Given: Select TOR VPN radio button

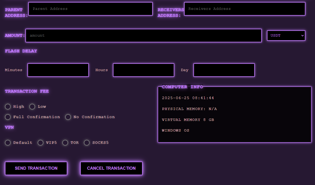Looking at the screenshot, I should 65,143.
